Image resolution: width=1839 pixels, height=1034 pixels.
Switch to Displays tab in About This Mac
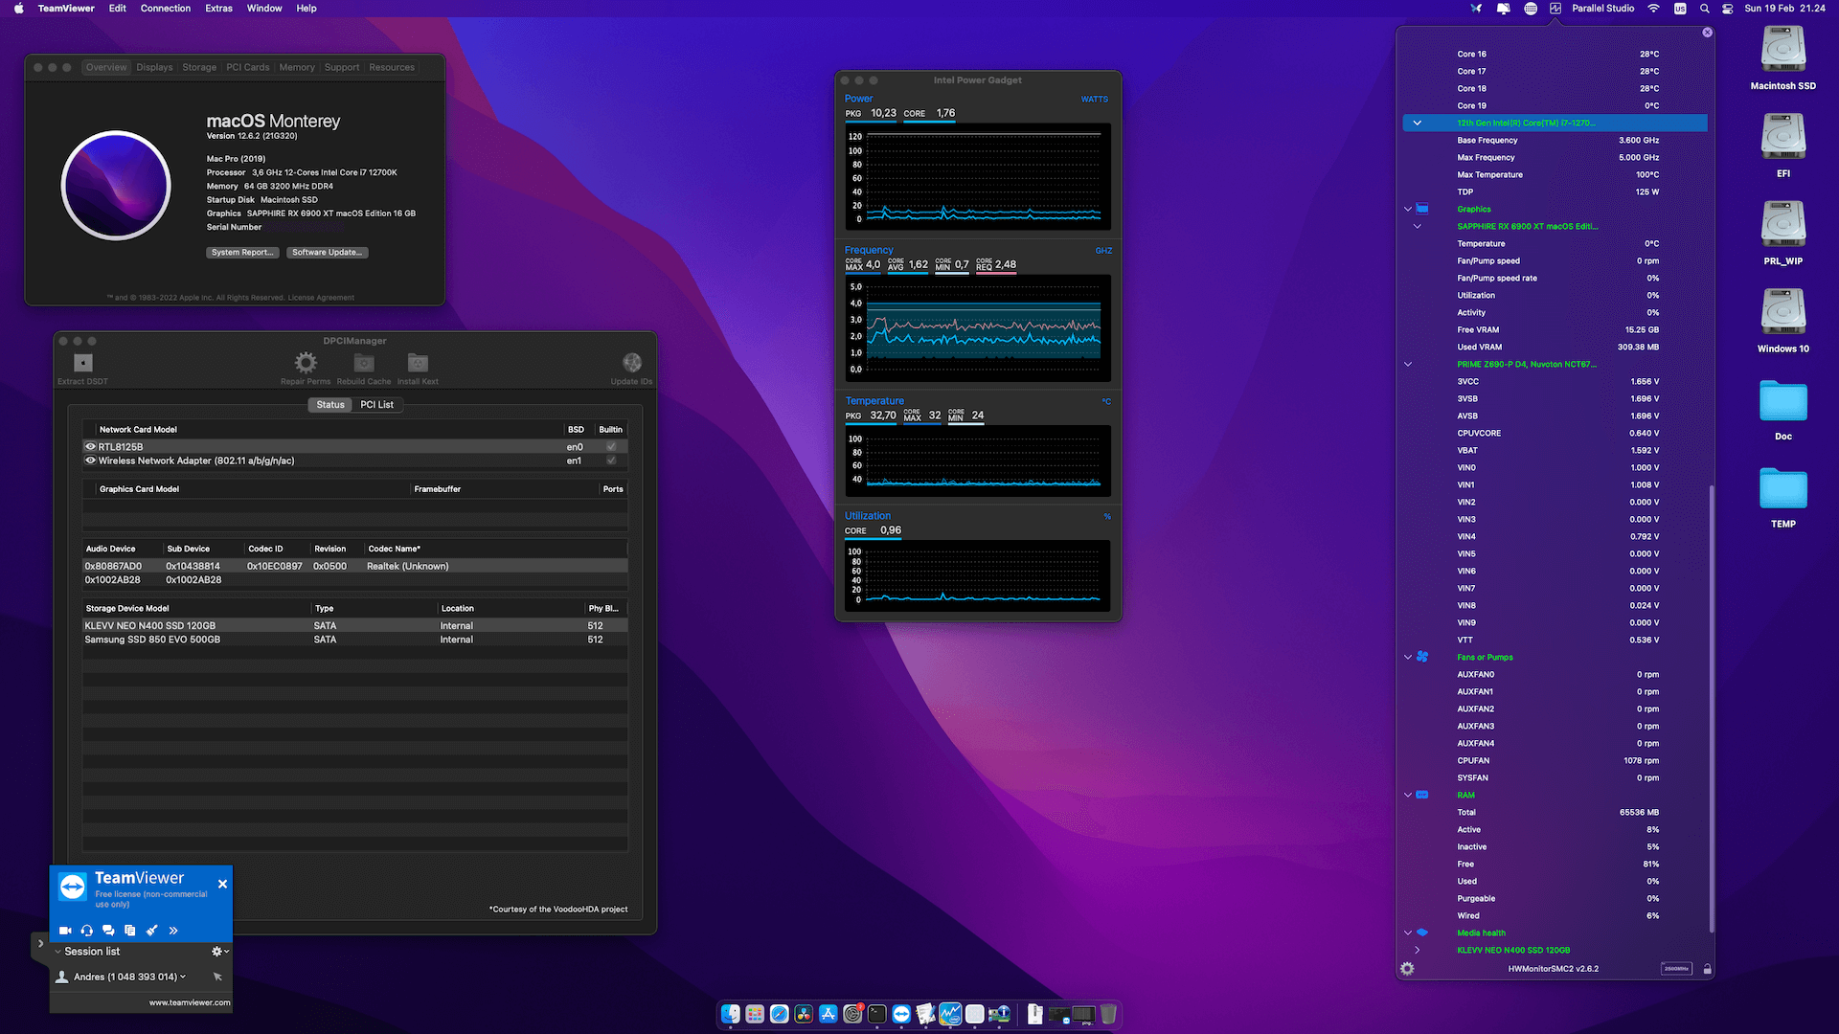coord(154,68)
